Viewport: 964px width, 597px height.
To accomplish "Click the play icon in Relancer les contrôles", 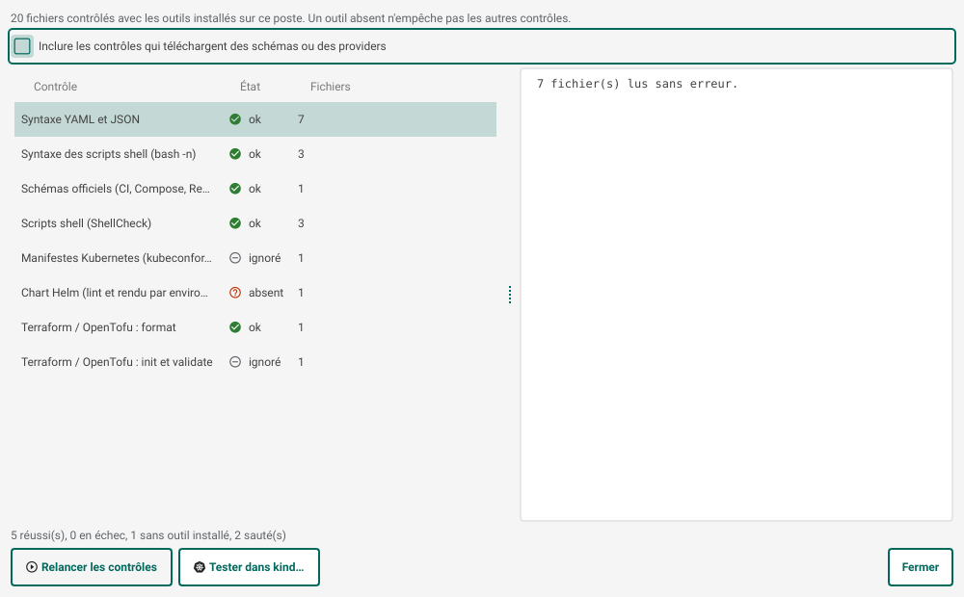I will click(x=32, y=567).
